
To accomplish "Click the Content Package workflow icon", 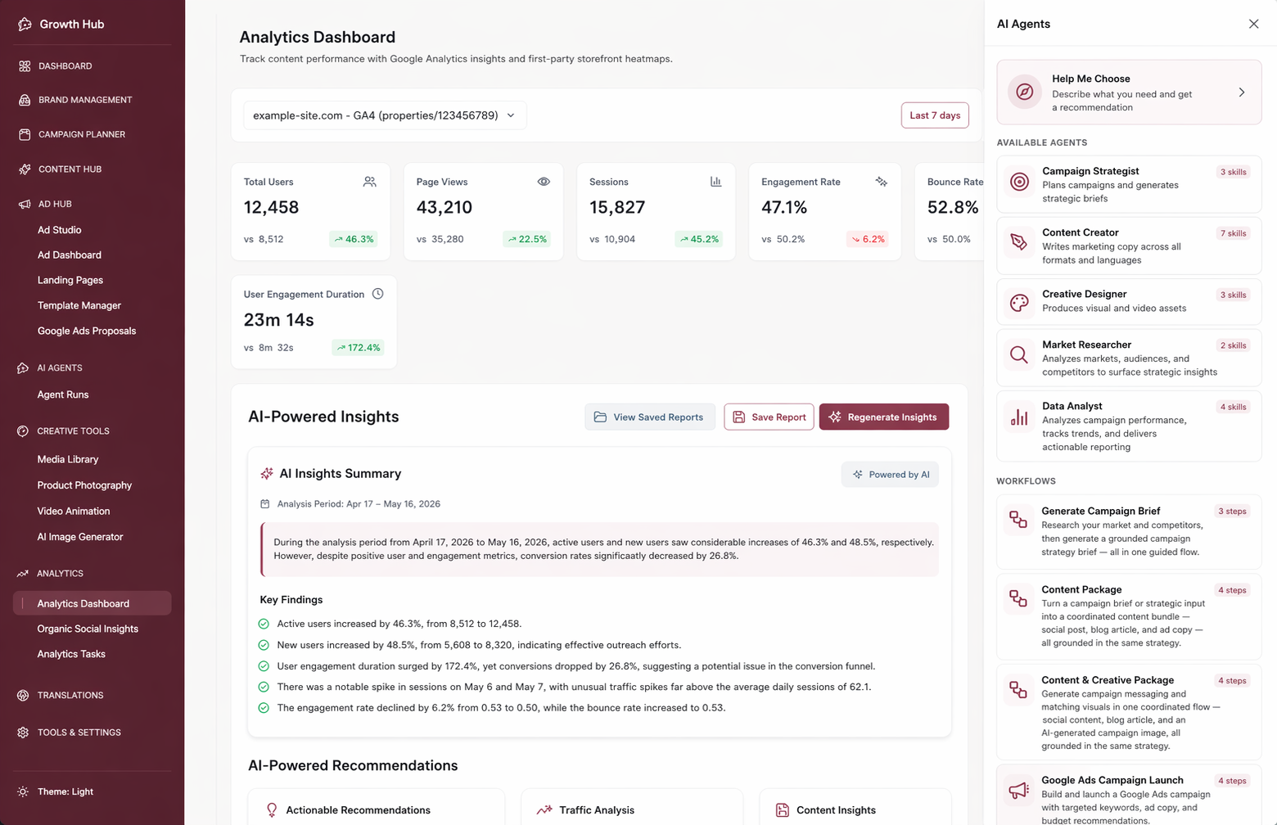I will 1018,598.
